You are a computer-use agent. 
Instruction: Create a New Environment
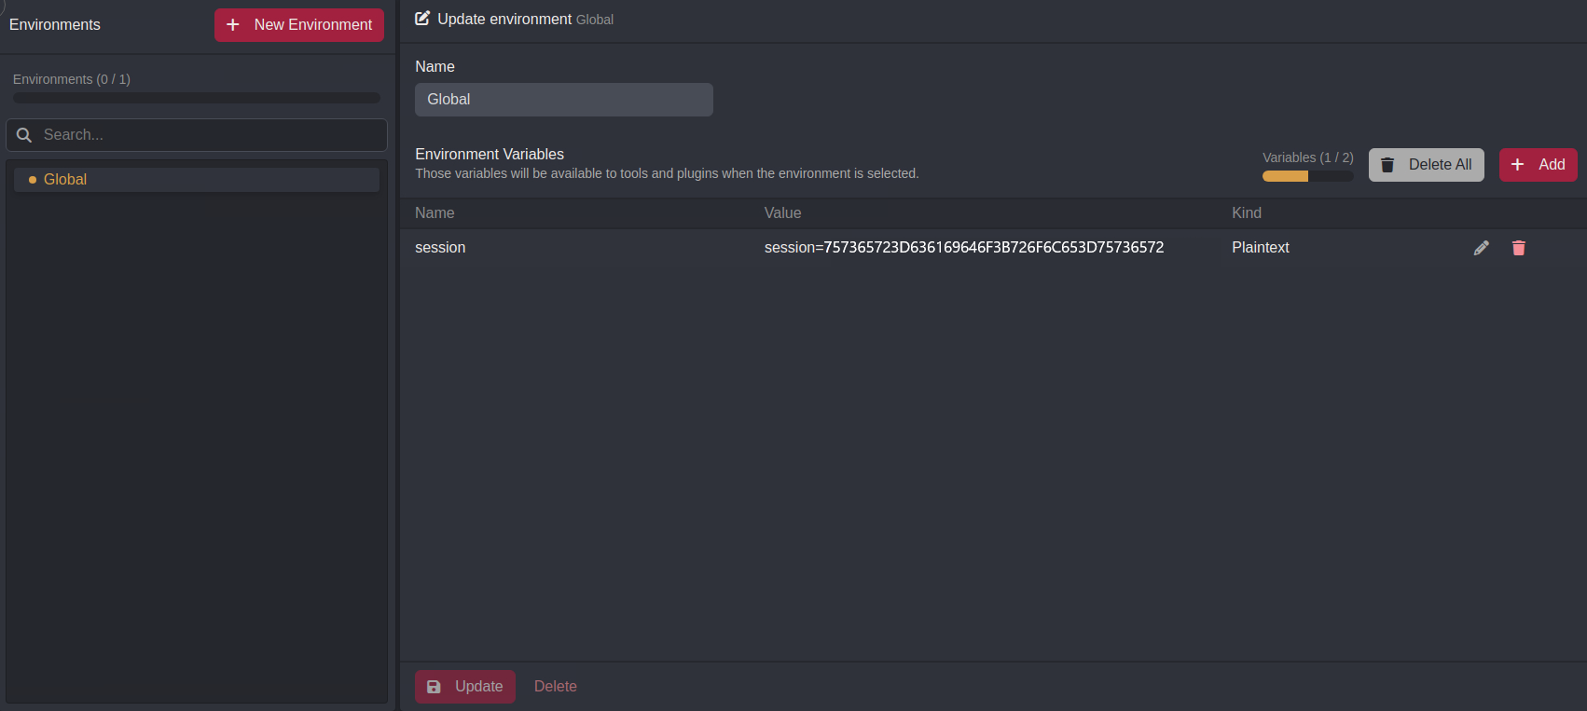298,25
